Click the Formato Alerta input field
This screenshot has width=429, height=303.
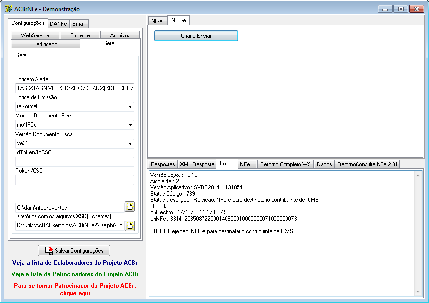click(75, 88)
